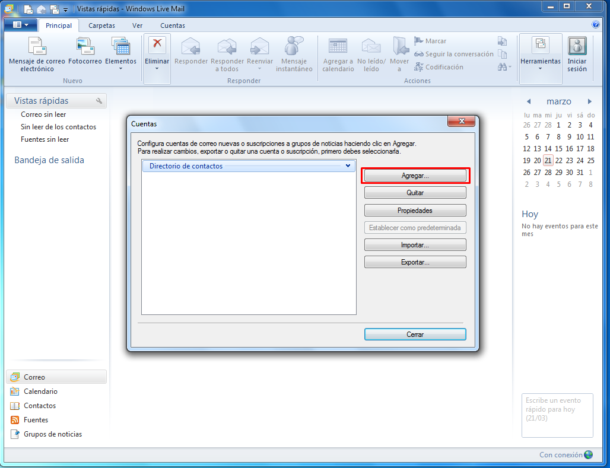Open the Reenviar dropdown in the ribbon
This screenshot has height=468, width=610.
coord(260,54)
